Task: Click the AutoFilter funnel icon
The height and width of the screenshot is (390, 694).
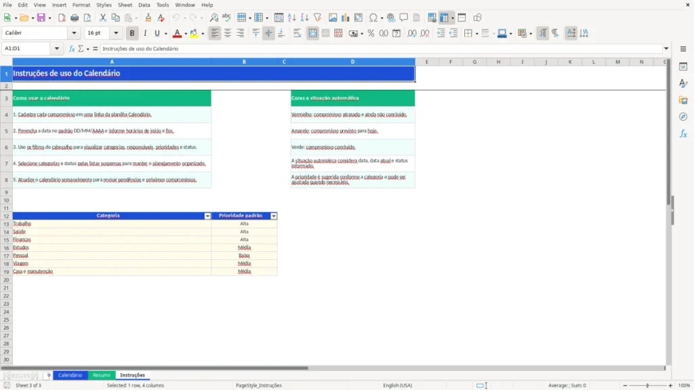Action: click(317, 18)
